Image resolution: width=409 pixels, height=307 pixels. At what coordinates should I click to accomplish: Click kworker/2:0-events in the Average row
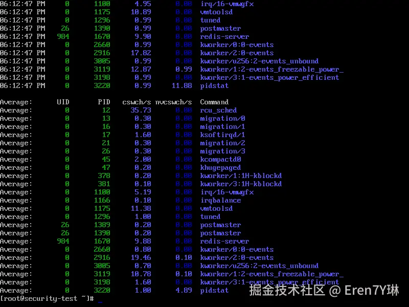(x=237, y=258)
